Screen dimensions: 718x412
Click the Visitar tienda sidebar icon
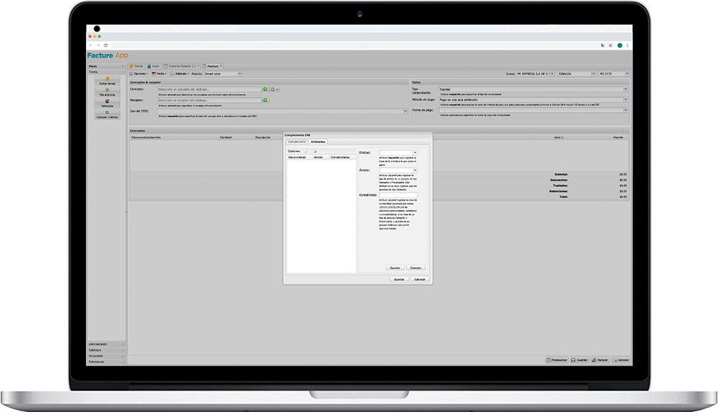coord(107,81)
